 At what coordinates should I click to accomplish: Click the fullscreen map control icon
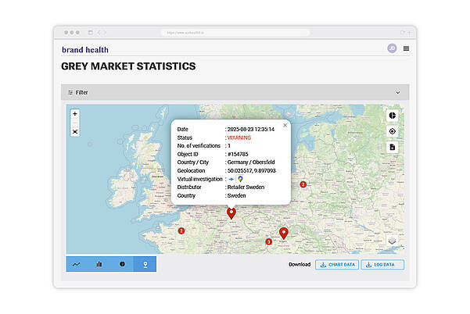click(x=75, y=132)
